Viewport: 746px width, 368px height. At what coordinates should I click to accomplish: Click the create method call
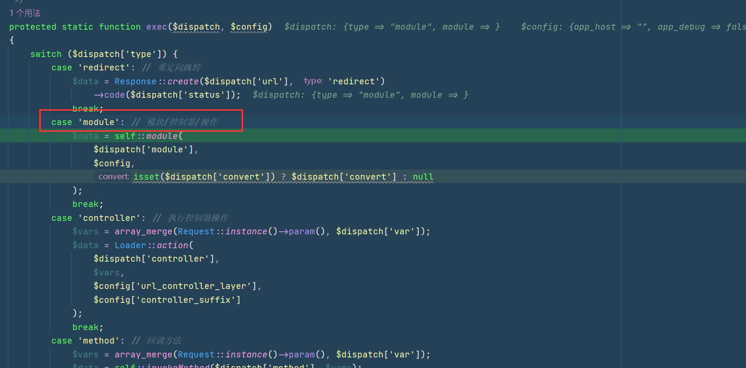click(183, 81)
